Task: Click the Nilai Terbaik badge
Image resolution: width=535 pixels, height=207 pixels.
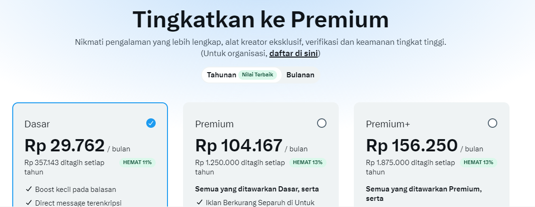Action: [x=258, y=75]
